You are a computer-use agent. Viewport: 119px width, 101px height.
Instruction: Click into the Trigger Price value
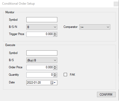(40, 34)
